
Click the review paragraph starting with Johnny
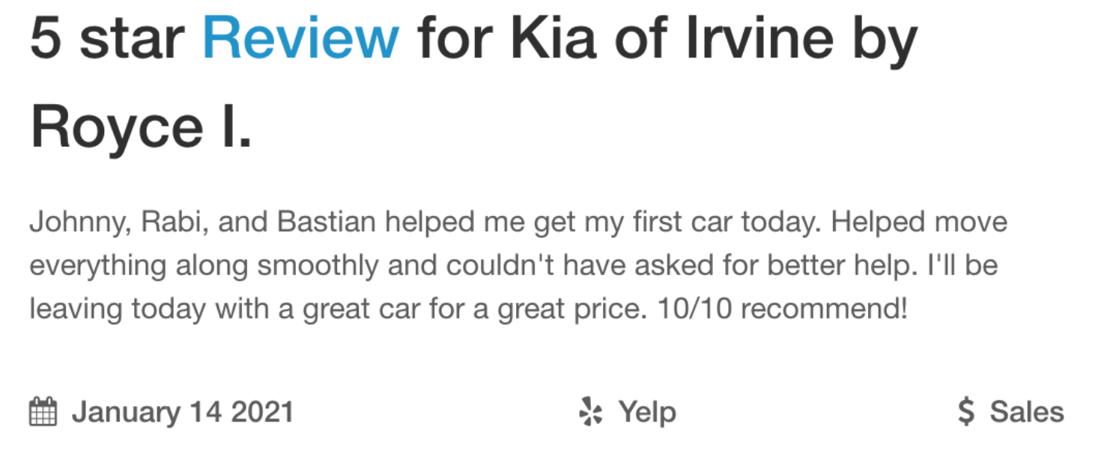[x=518, y=266]
